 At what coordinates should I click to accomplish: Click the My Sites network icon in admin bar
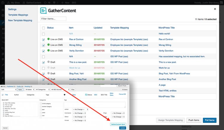9,3
